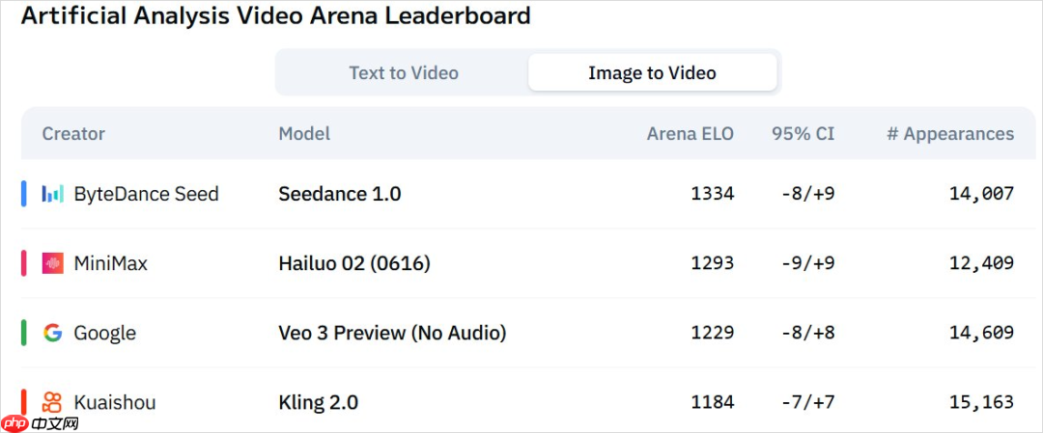
Task: Click the Google logo icon
Action: tap(52, 333)
